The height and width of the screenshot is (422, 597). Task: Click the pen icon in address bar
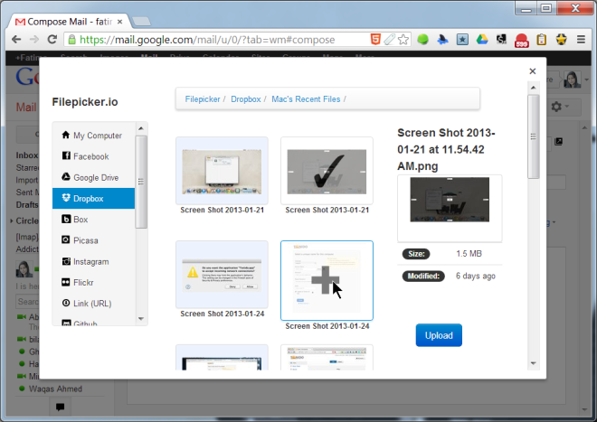[389, 39]
